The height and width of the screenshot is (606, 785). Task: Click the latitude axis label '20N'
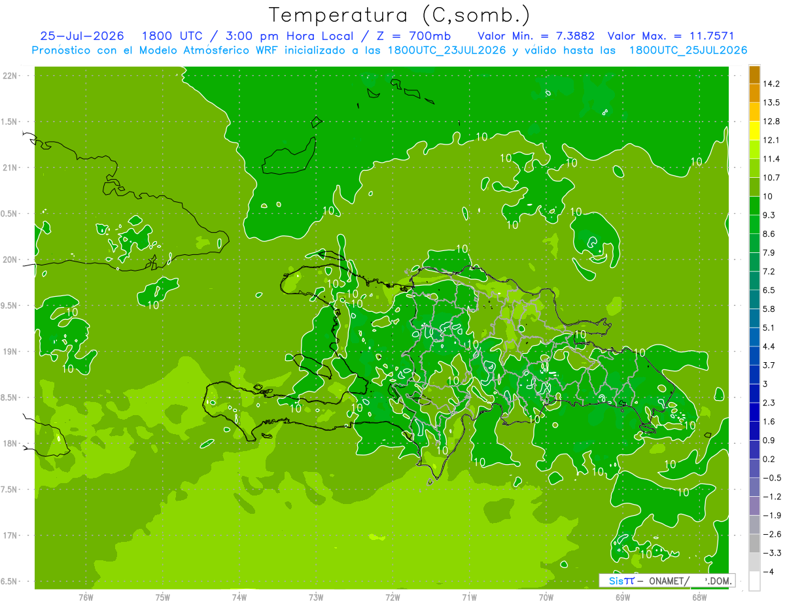[10, 260]
